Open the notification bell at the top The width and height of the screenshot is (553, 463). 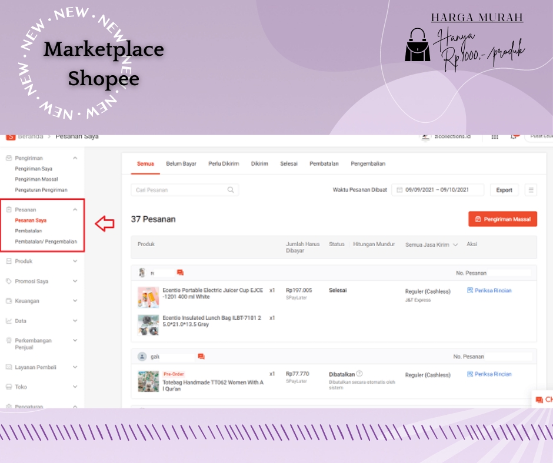click(515, 136)
